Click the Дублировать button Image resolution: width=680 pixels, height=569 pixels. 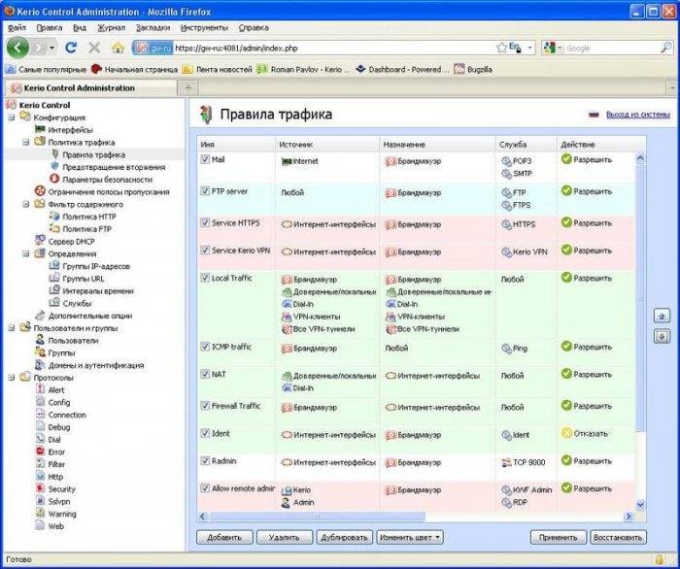pos(344,537)
